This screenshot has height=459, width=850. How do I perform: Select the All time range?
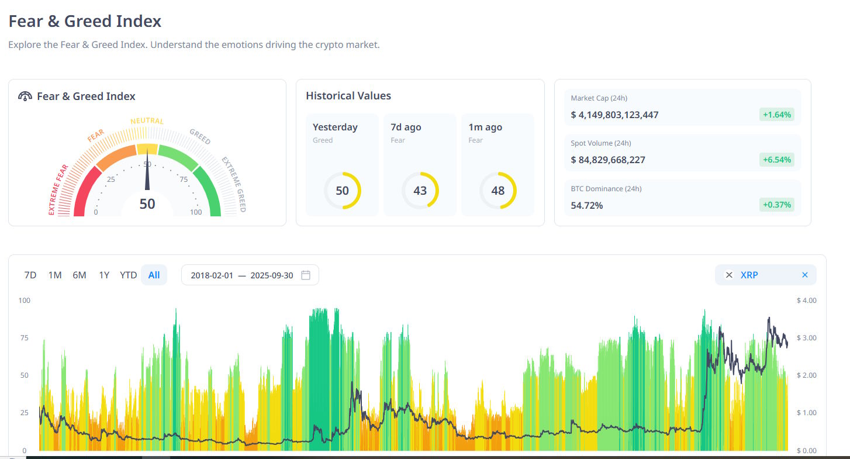pos(154,275)
